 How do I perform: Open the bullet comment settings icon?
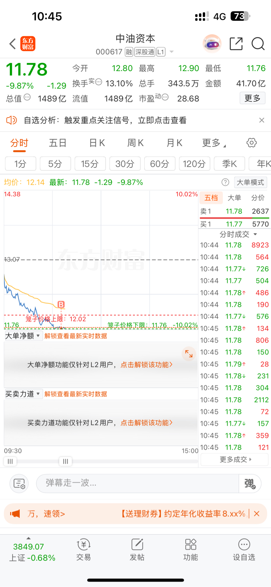19,484
